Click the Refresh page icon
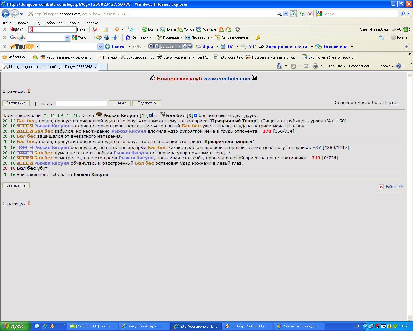This screenshot has width=413, height=331. [301, 14]
